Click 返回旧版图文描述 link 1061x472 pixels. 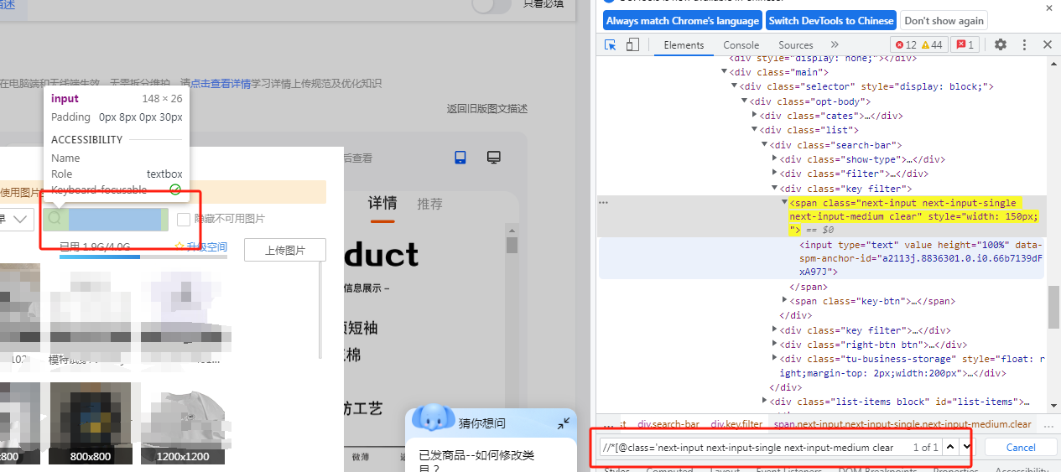tap(487, 109)
